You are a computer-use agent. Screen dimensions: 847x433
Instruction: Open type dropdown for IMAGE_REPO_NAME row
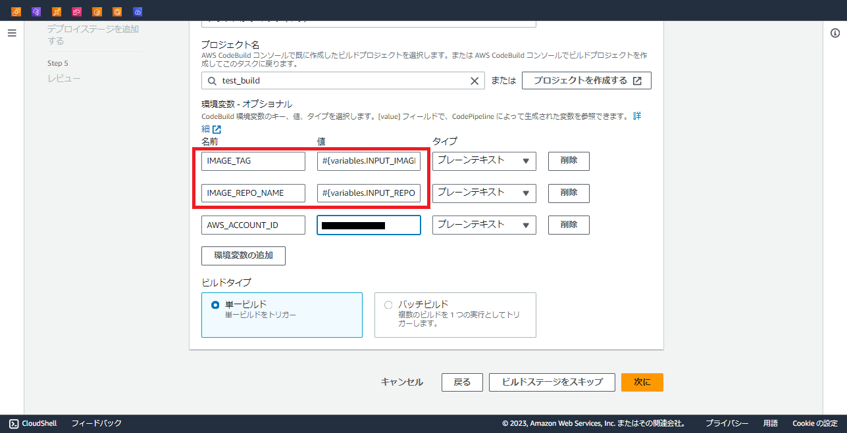(484, 193)
